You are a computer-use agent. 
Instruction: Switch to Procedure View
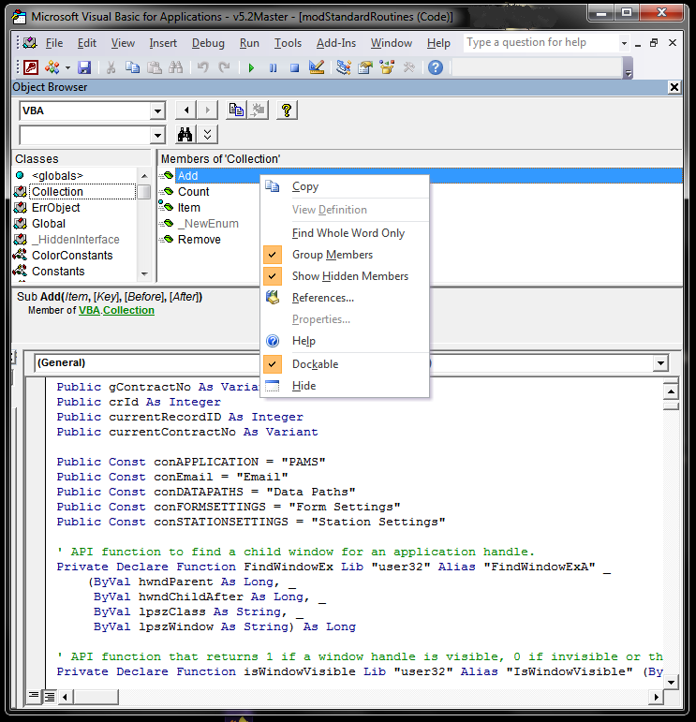(34, 696)
